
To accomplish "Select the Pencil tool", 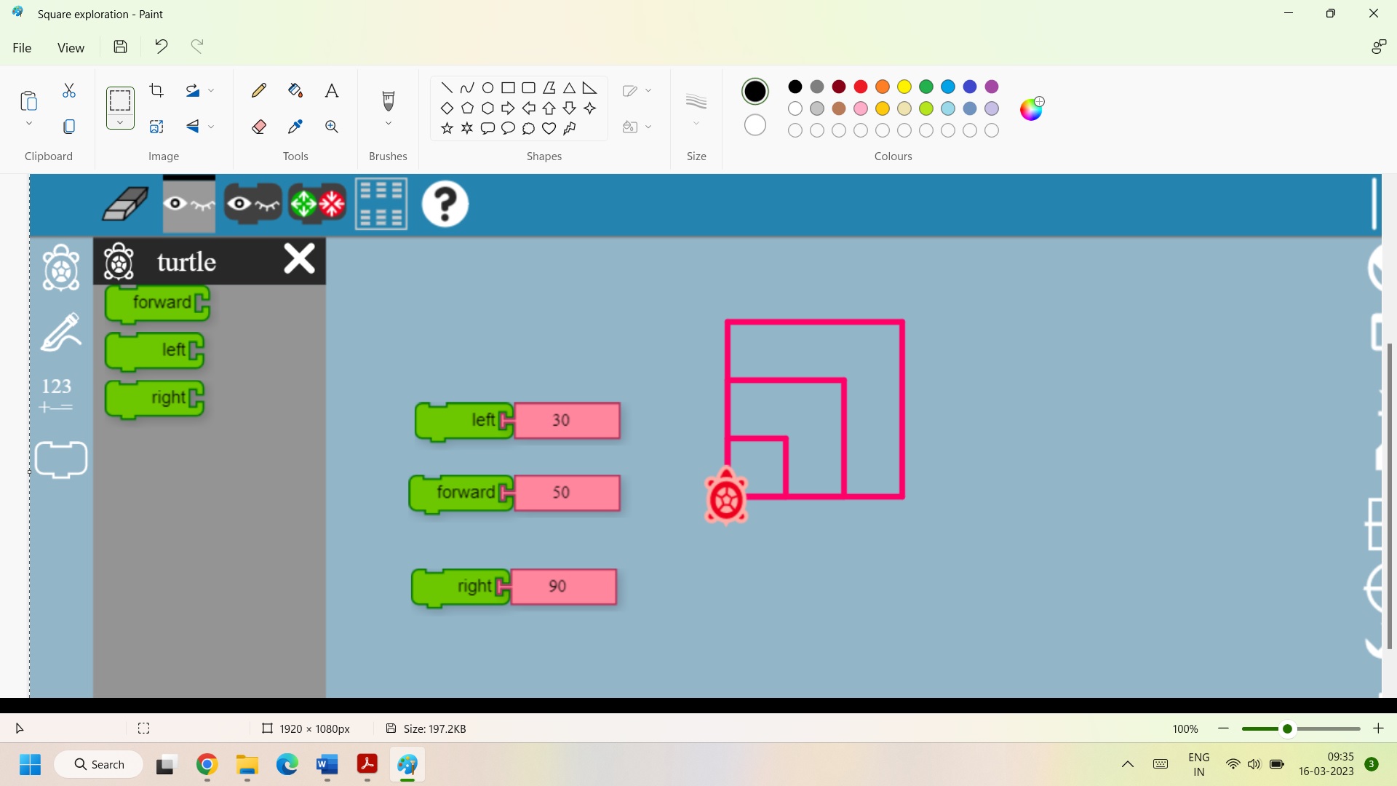I will pos(258,90).
